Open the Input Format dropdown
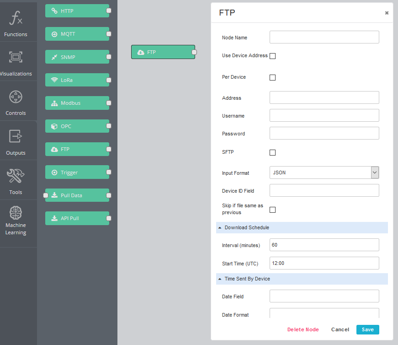 [x=324, y=172]
